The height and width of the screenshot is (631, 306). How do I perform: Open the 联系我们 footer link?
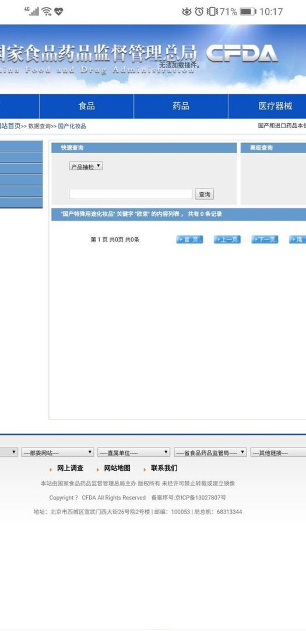[x=164, y=468]
